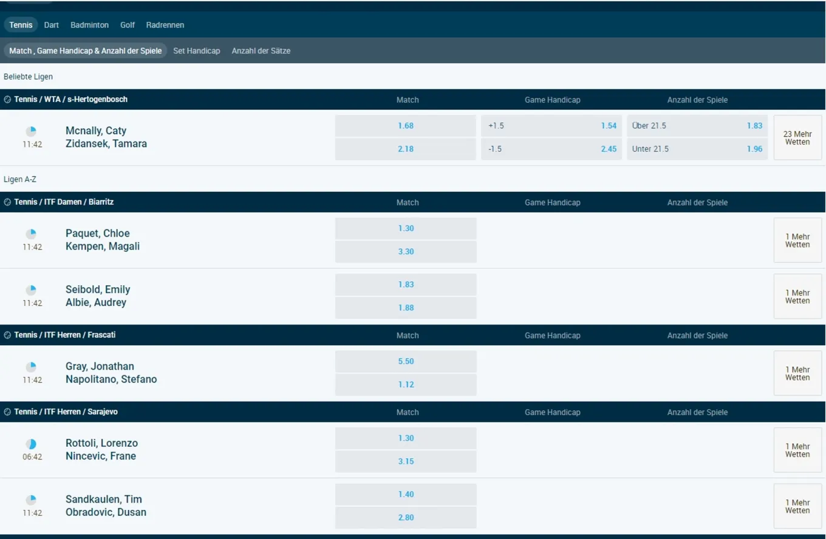
Task: Switch to the Badminton tab
Action: coord(89,25)
